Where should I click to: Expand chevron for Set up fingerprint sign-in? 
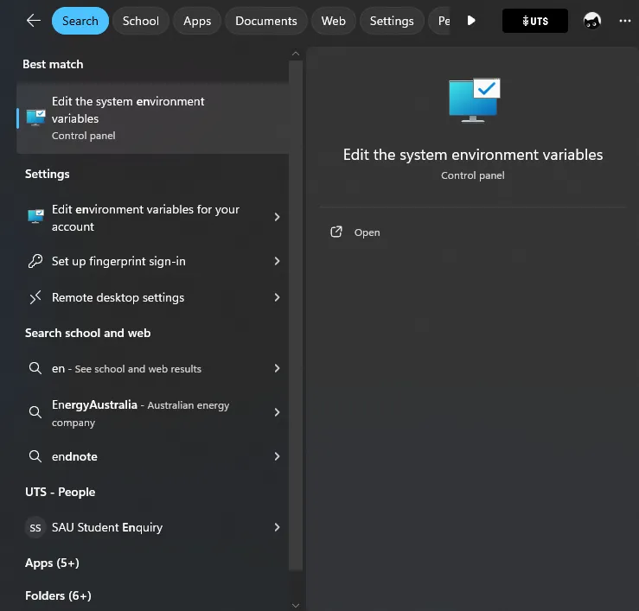coord(277,261)
